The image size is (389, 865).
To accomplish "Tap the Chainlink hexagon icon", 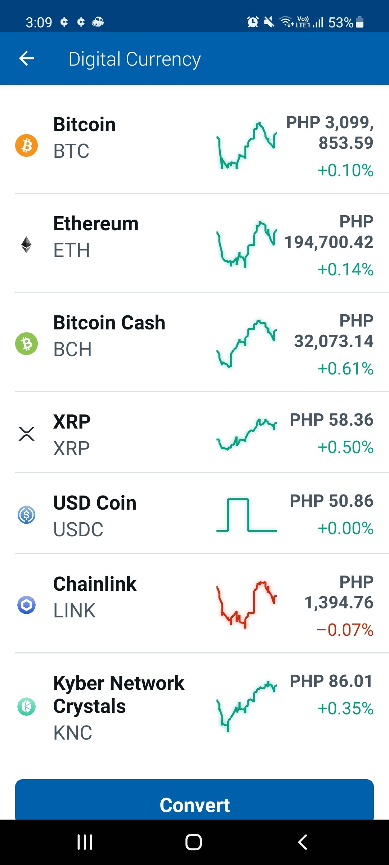I will 26,605.
